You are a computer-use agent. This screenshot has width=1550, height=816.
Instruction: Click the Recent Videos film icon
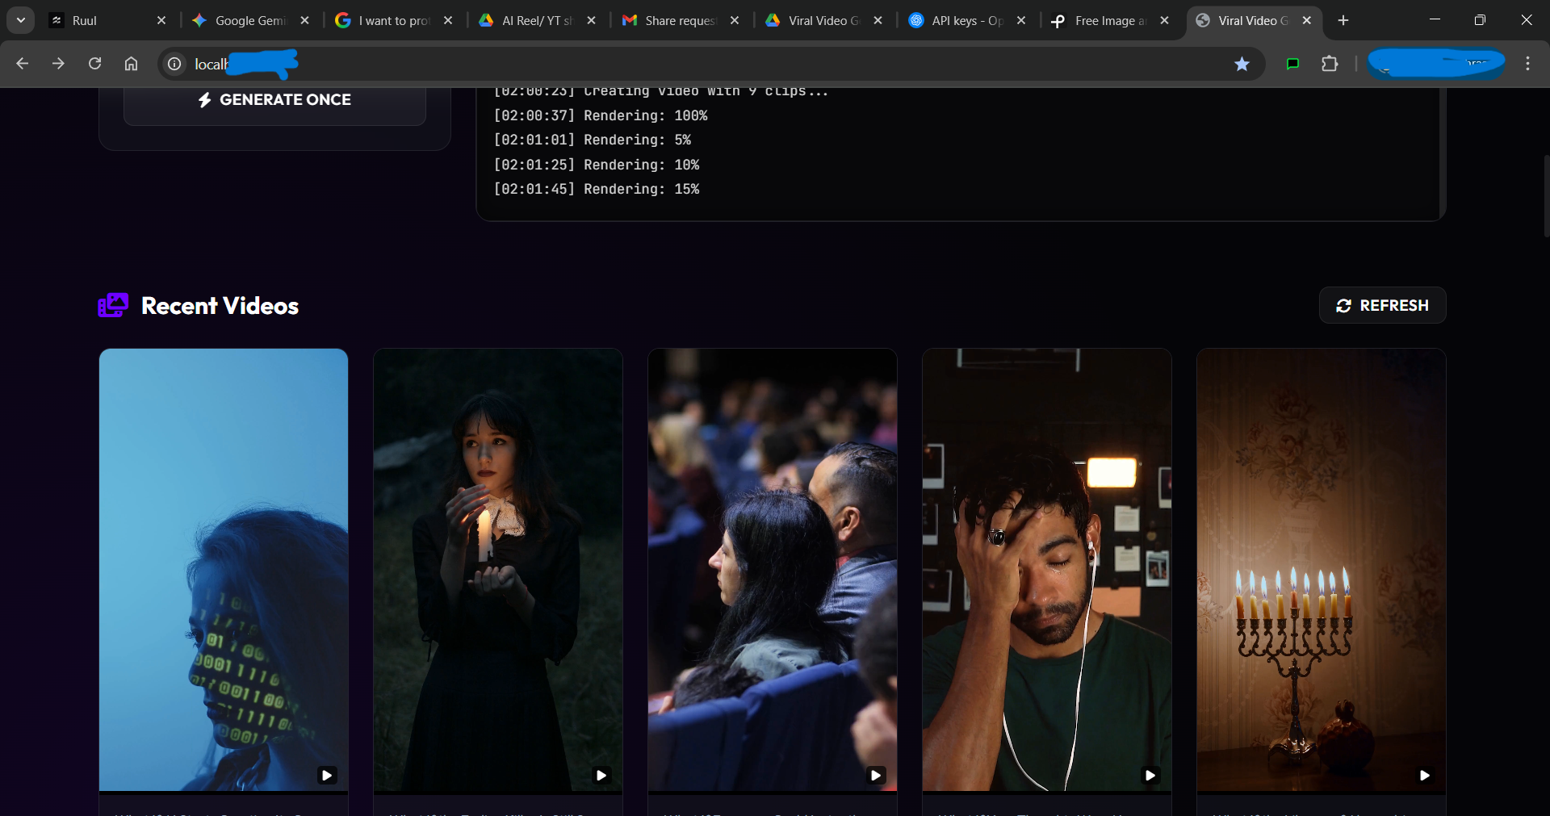point(112,305)
